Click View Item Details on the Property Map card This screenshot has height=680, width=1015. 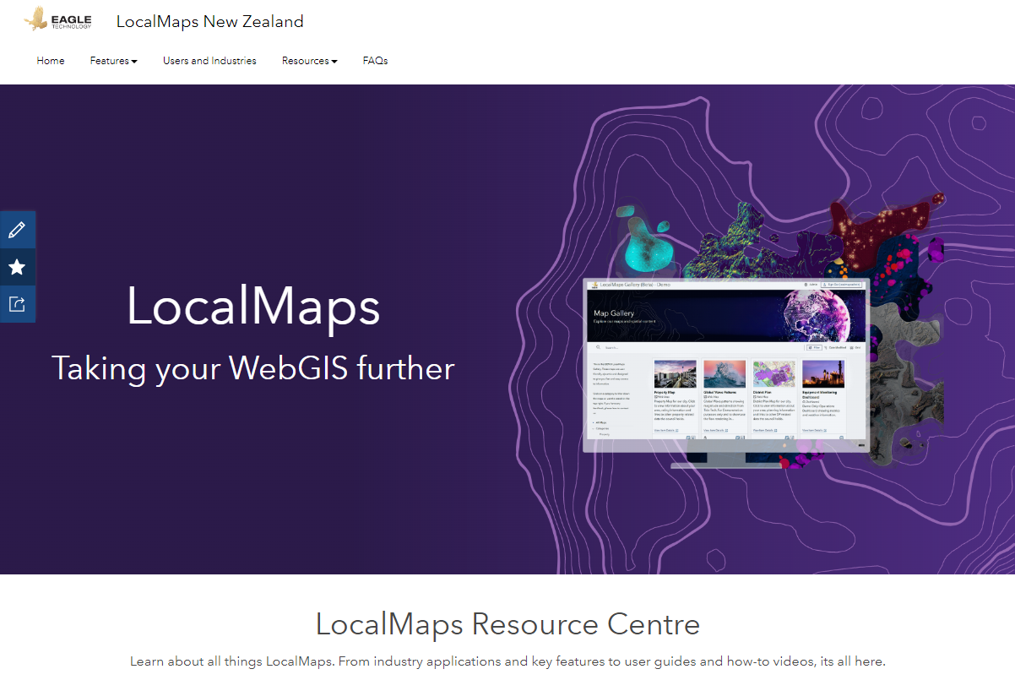coord(663,430)
